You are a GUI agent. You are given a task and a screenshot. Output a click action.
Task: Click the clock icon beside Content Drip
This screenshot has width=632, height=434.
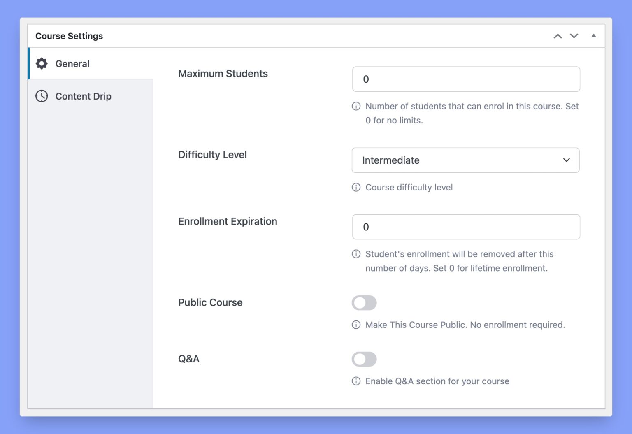coord(42,96)
